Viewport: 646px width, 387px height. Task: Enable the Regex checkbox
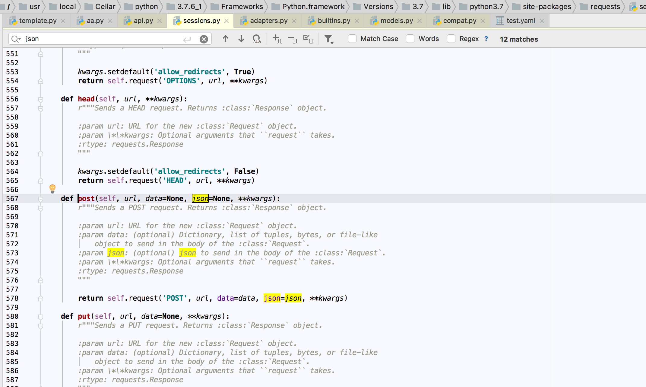(x=451, y=39)
